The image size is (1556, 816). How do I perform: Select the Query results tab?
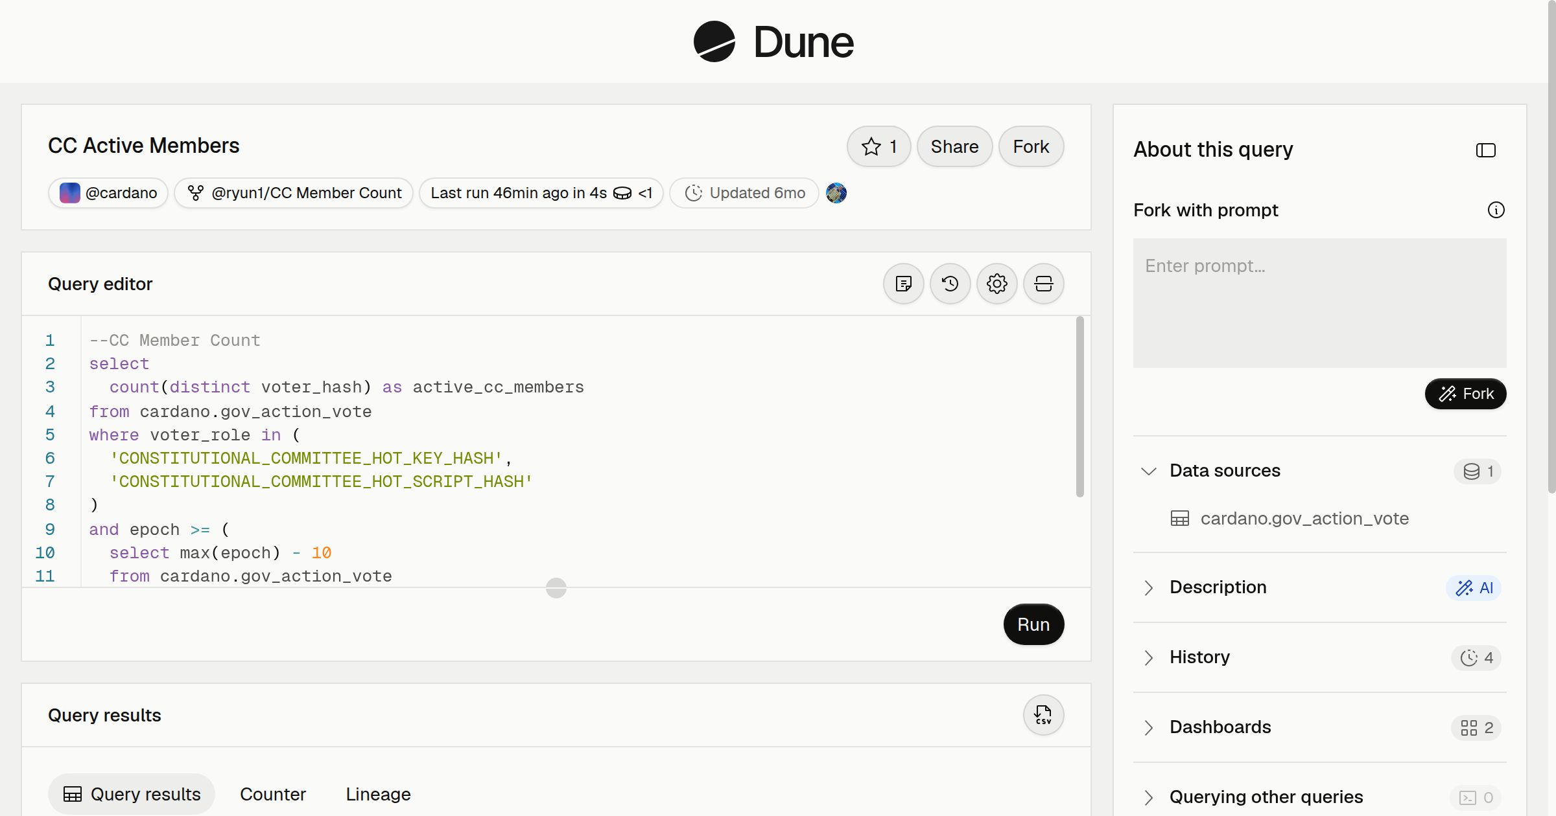[132, 794]
